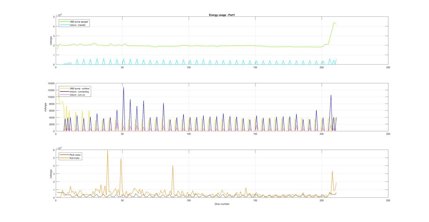The width and height of the screenshot is (429, 222).
Task: Click the 'Dive number' x-axis label
Action: (222, 204)
